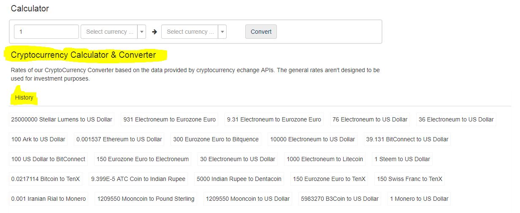Open 1209550 Mooncoin to Pound Sterling
Screen dimensions: 520x213
point(146,199)
